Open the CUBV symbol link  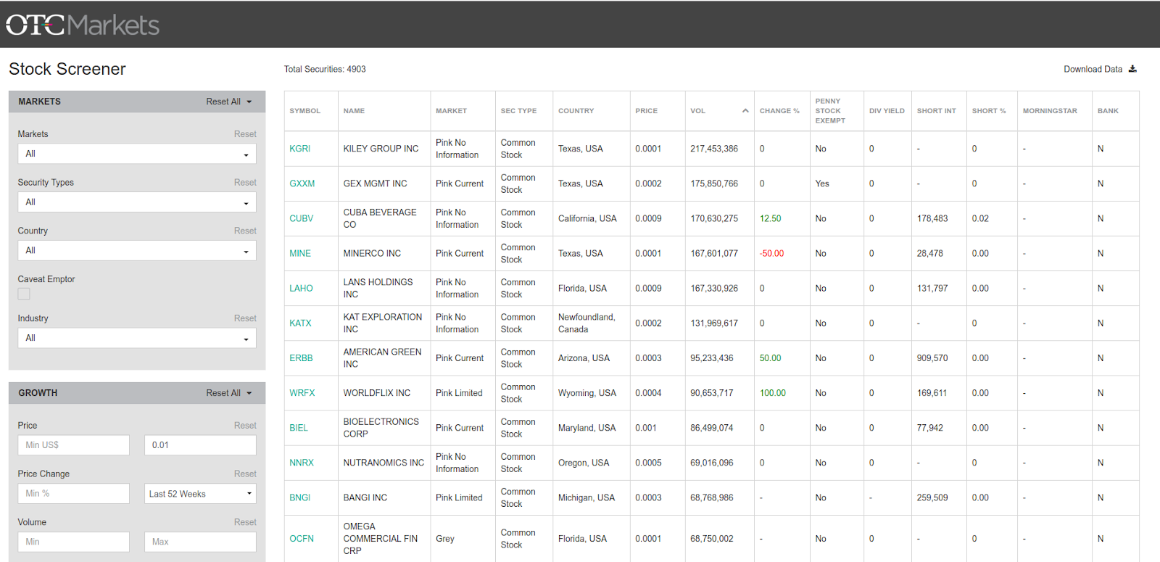[301, 218]
